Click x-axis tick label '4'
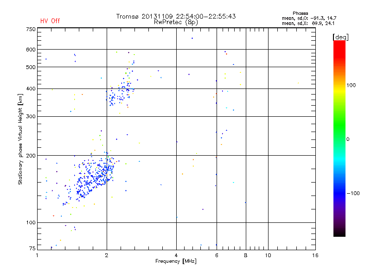 pyautogui.click(x=176, y=255)
